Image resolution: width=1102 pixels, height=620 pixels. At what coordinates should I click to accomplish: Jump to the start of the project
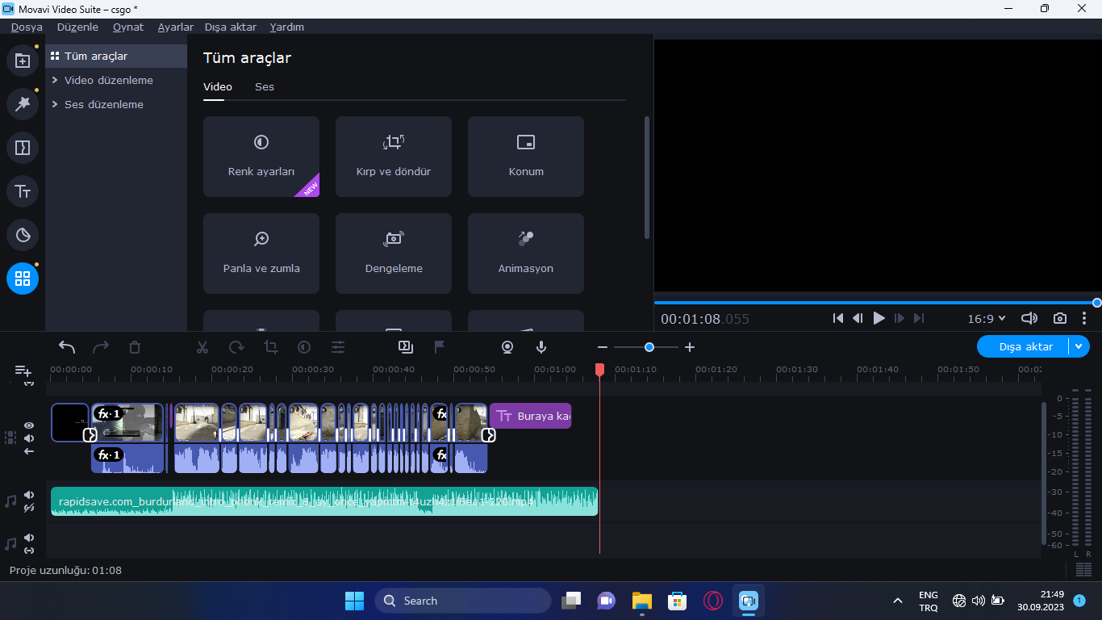tap(838, 319)
